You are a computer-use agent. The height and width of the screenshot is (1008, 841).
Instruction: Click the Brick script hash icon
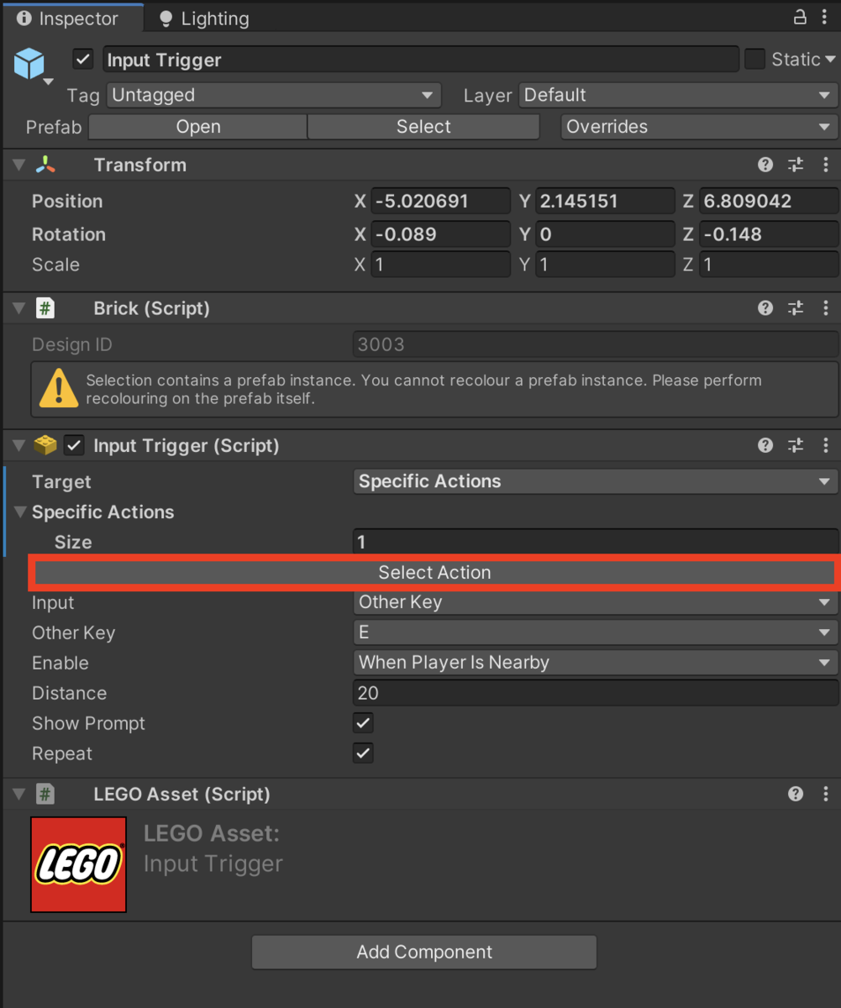pos(45,308)
